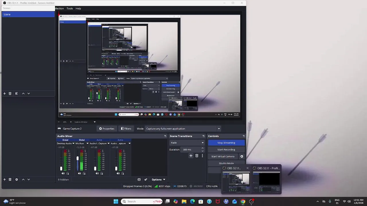The height and width of the screenshot is (206, 367).
Task: Show hidden system tray icons chevron
Action: pos(317,201)
